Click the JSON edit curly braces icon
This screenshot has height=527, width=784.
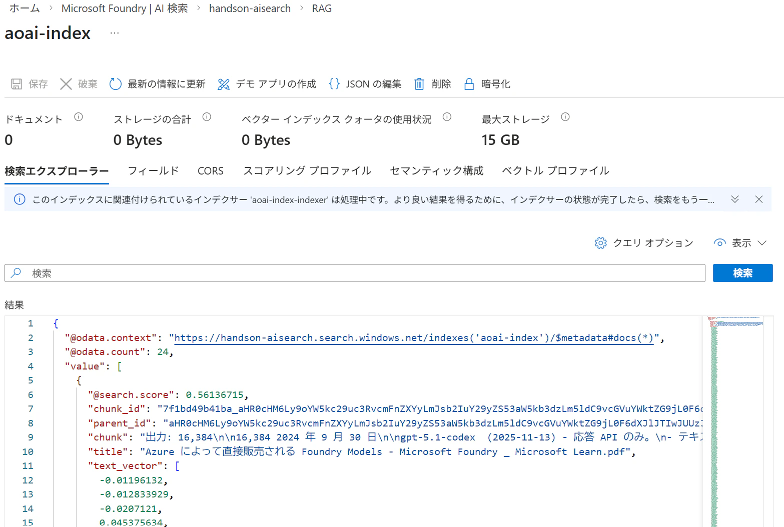[334, 83]
